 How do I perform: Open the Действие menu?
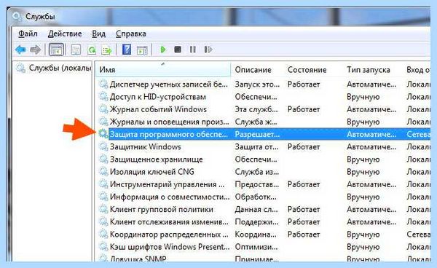pos(65,33)
